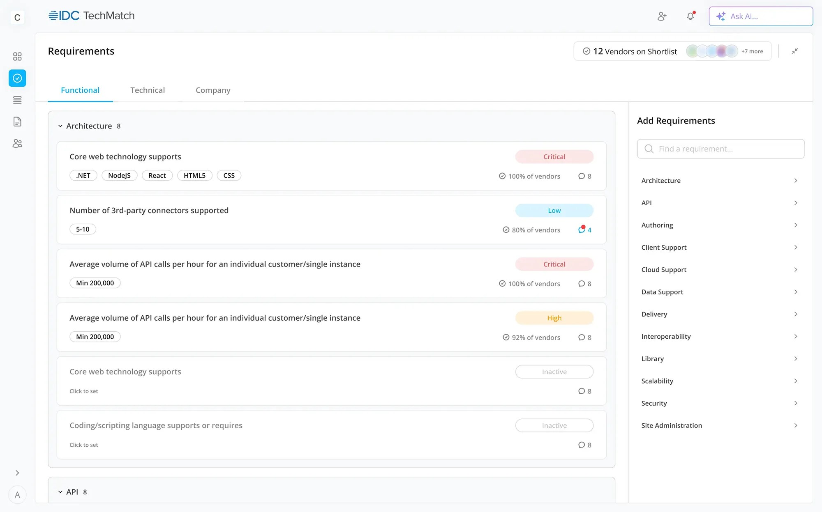The width and height of the screenshot is (822, 512).
Task: Toggle the Critical priority on API calls requirement
Action: (x=554, y=264)
